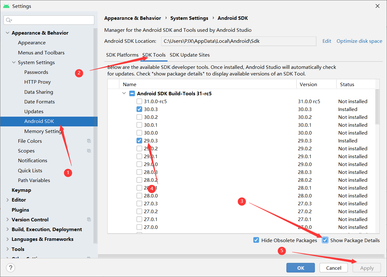Image resolution: width=387 pixels, height=277 pixels.
Task: Expand Build, Execution, Deployment section
Action: (x=7, y=229)
